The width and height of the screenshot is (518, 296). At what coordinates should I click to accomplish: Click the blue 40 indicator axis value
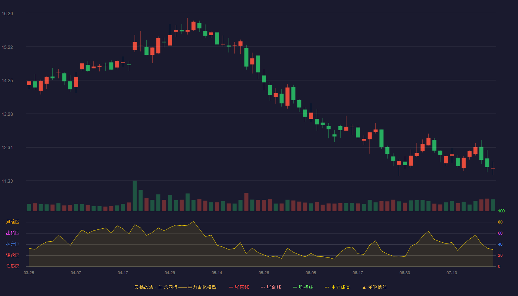(x=500, y=244)
